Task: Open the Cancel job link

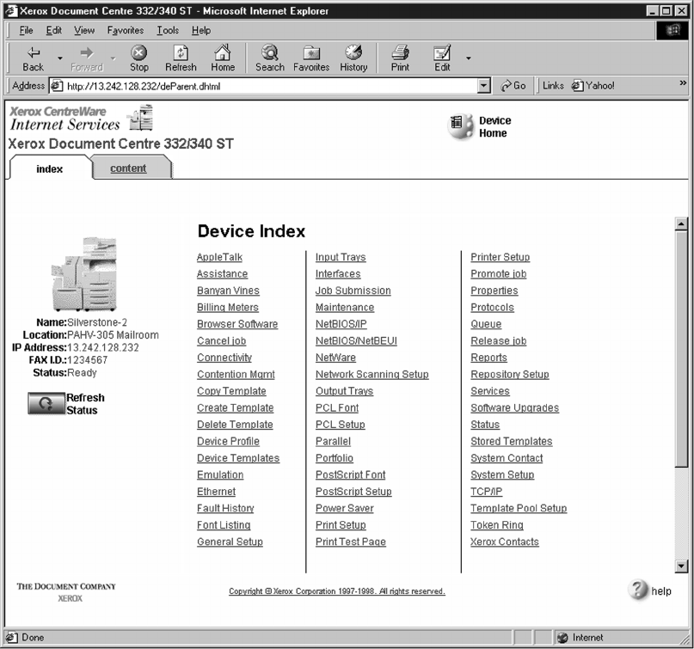Action: [x=221, y=341]
